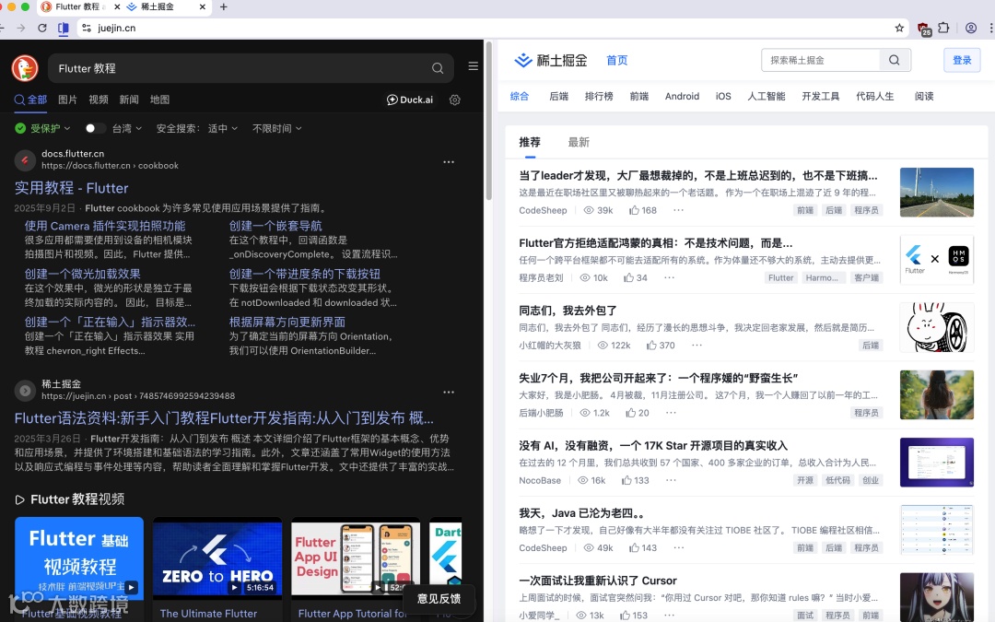Open more menu for Flutter官方拒绝适配鸿蒙 article

(670, 277)
